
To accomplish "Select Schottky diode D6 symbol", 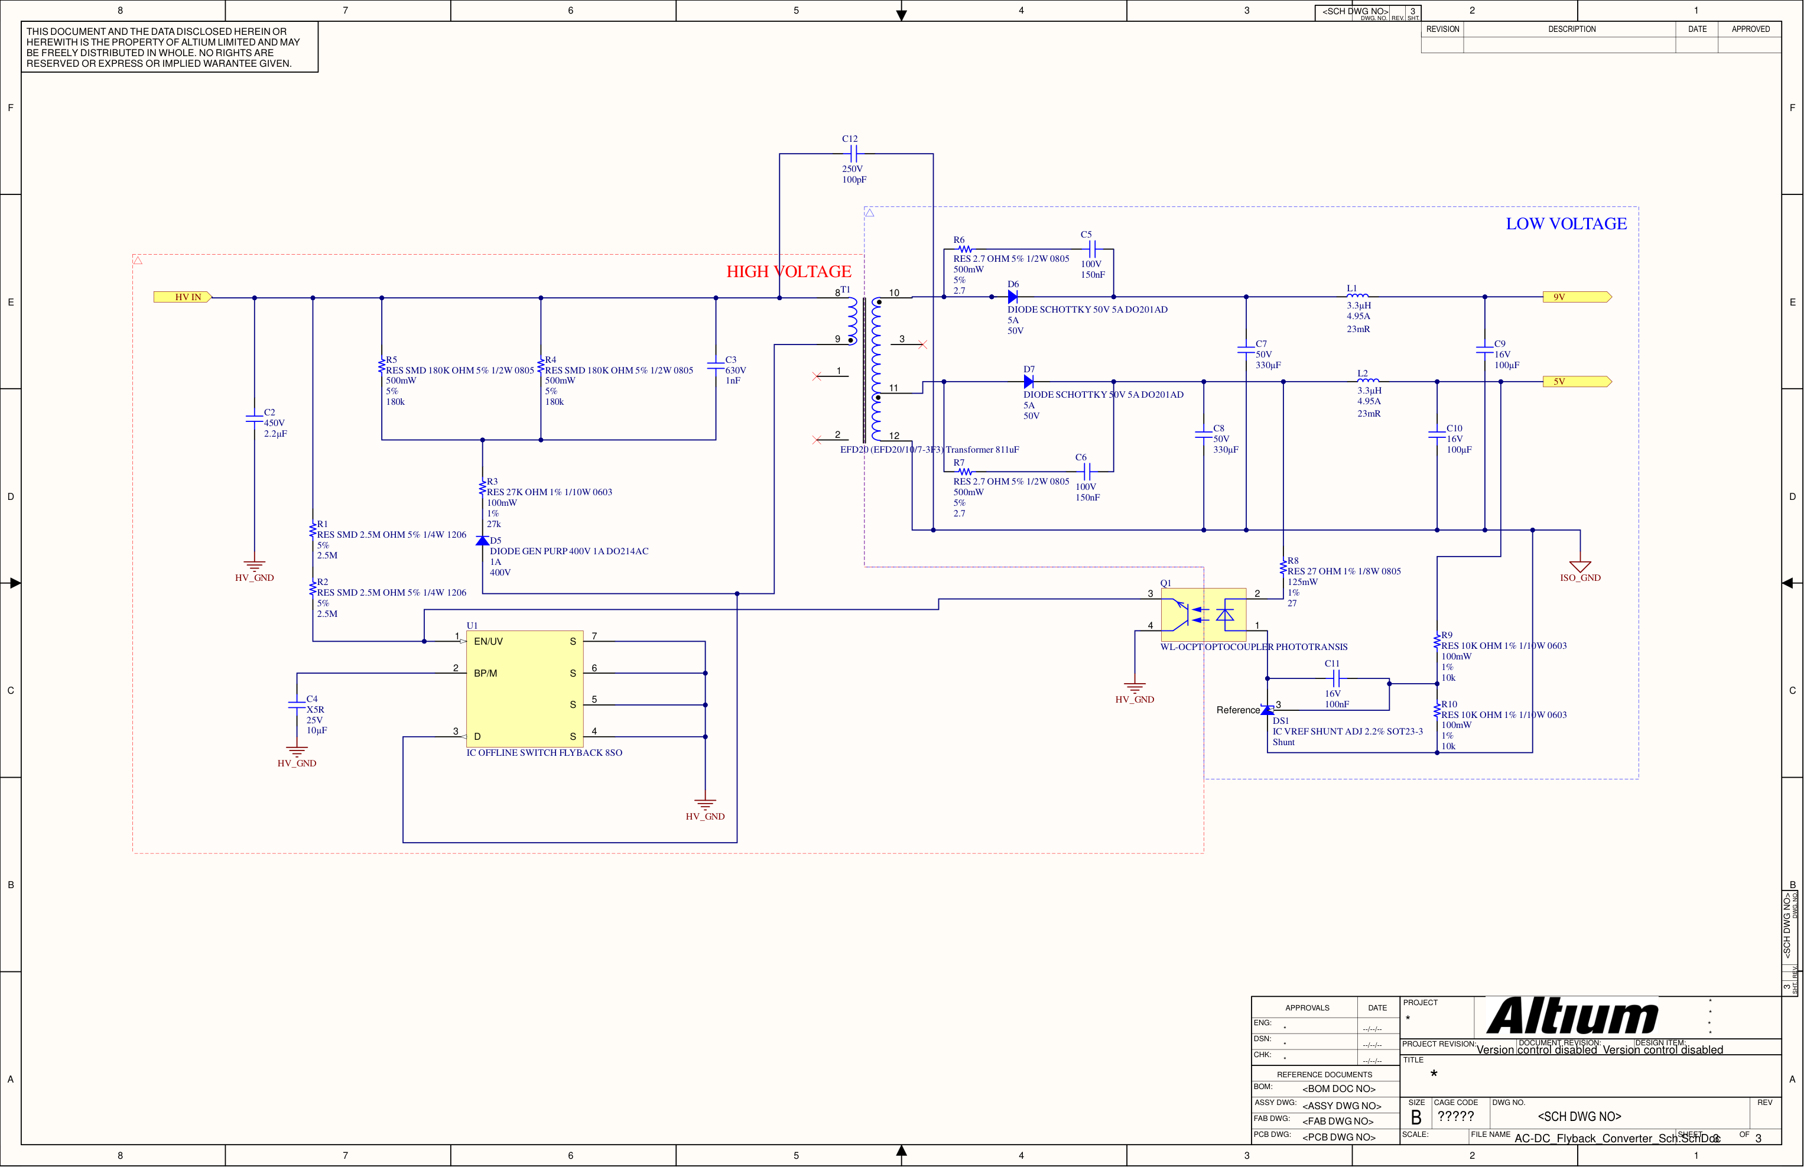I will tap(1012, 297).
